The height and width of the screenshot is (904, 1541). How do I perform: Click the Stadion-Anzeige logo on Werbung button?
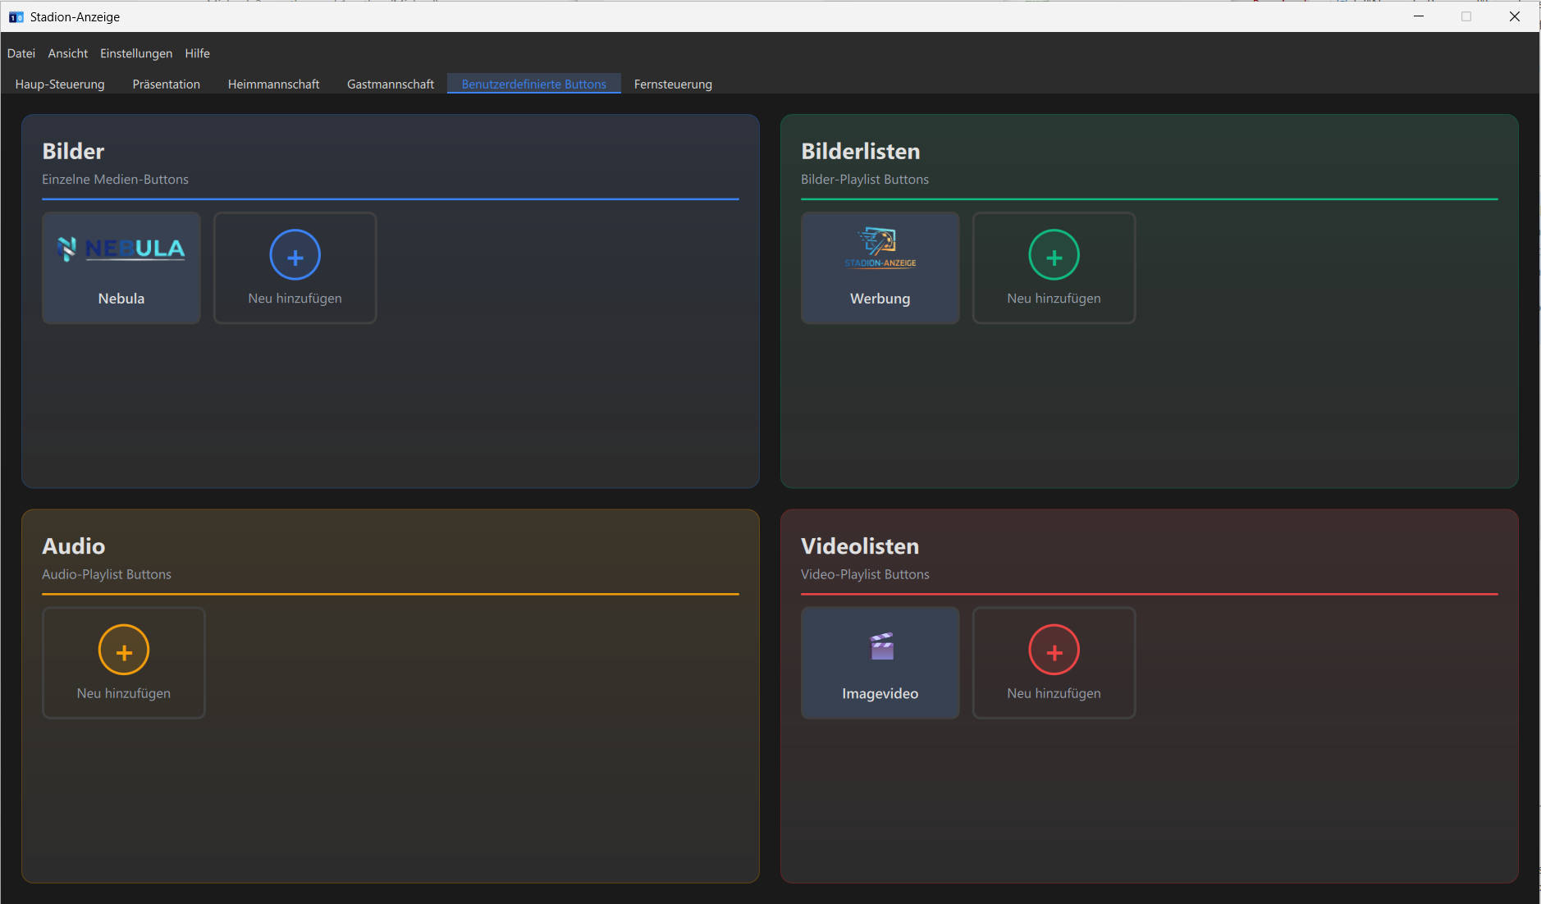[880, 248]
